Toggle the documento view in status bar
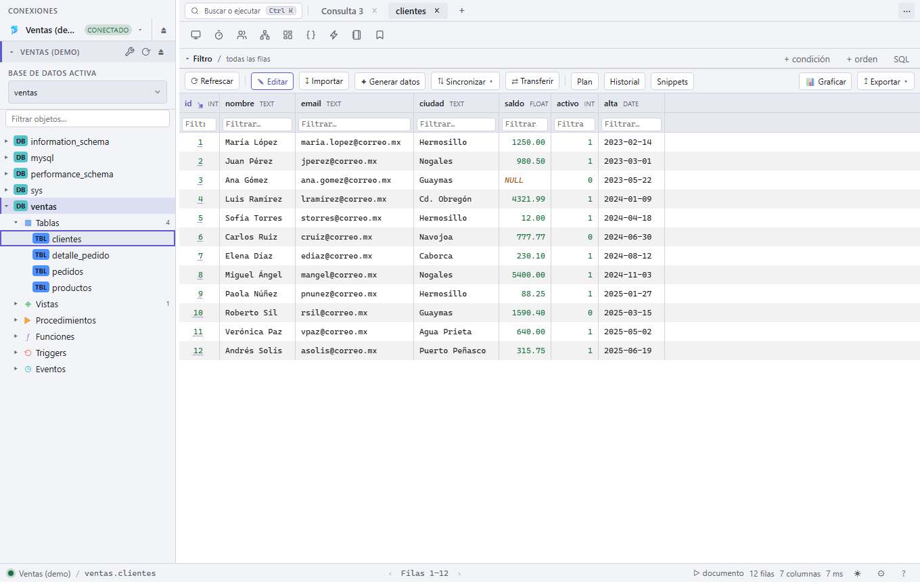 (x=718, y=573)
